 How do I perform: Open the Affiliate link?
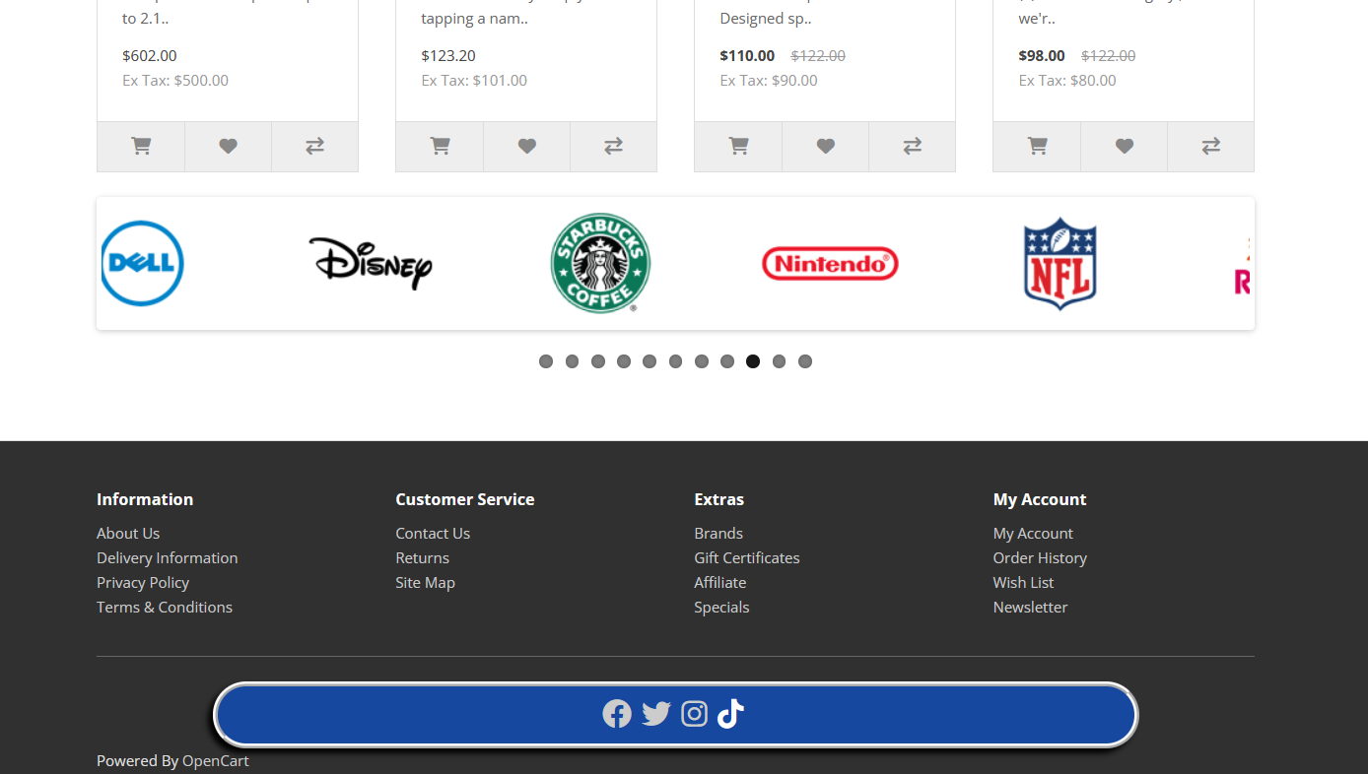(x=720, y=582)
